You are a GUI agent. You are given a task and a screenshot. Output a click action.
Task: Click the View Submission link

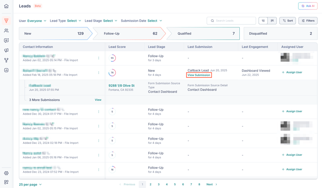(199, 75)
